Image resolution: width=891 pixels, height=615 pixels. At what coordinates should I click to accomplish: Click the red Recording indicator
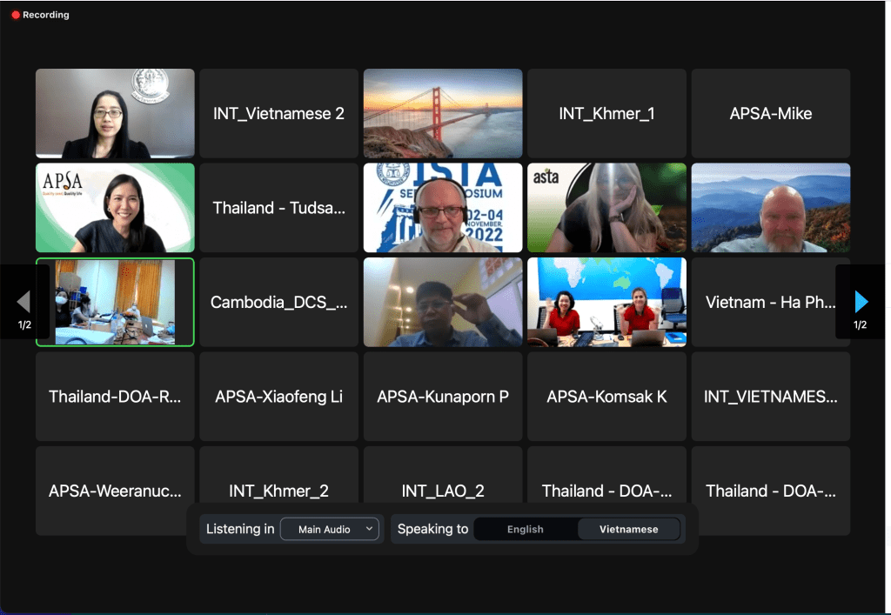pyautogui.click(x=40, y=15)
